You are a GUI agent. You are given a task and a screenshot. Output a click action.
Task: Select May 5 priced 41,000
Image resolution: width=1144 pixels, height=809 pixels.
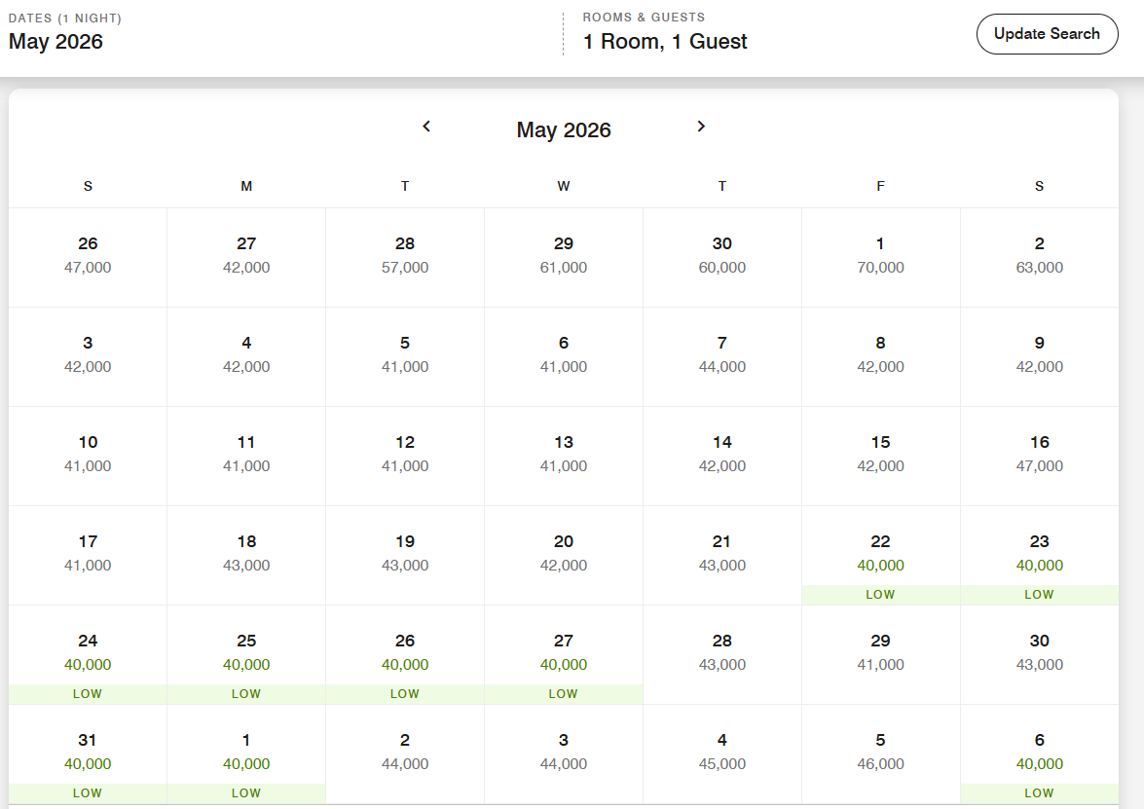pyautogui.click(x=405, y=354)
